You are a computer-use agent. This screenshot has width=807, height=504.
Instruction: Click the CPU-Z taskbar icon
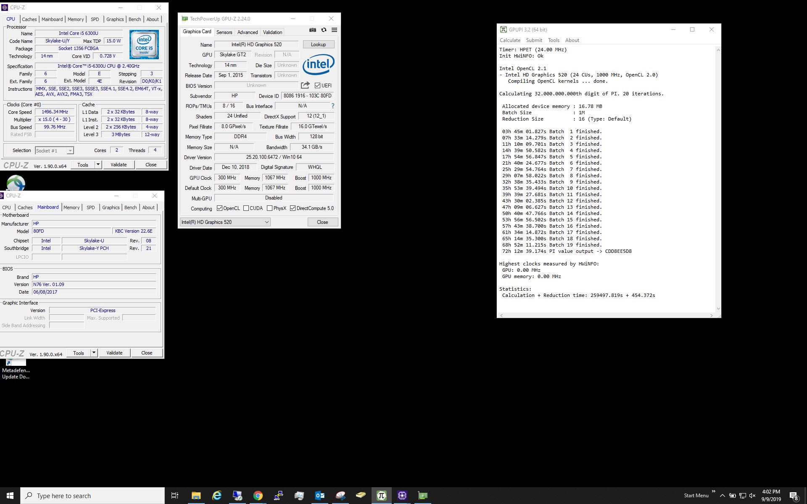point(402,496)
